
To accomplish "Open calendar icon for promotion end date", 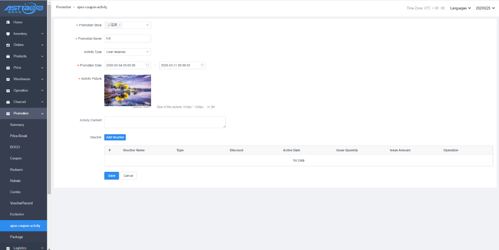I will click(x=202, y=65).
